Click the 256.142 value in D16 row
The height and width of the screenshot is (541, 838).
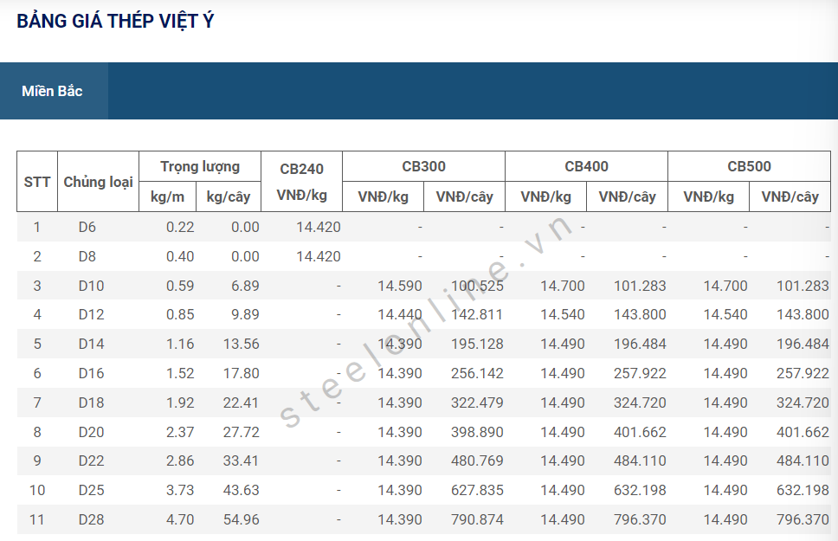pos(477,374)
